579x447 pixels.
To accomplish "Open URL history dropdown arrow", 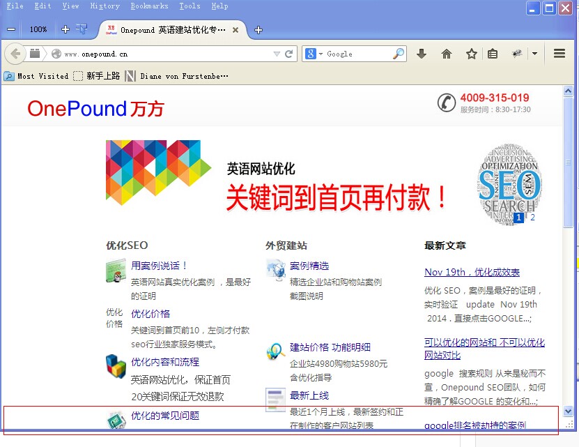I will point(277,54).
